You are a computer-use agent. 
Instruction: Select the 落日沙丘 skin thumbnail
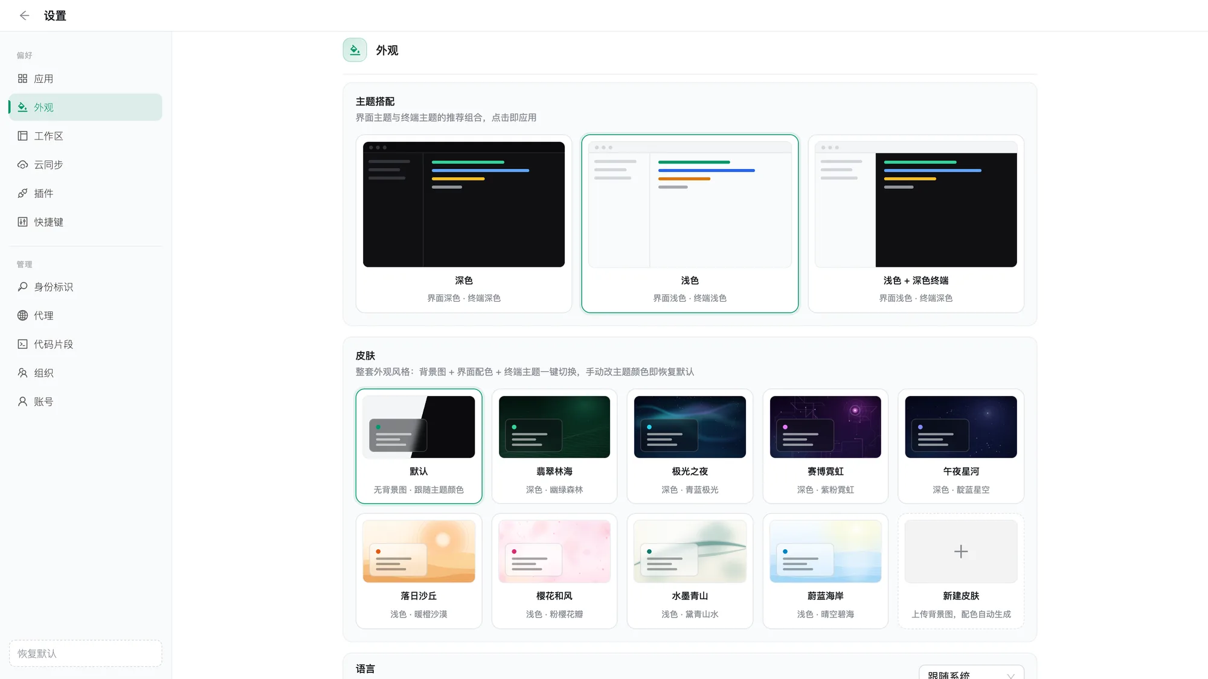click(x=419, y=551)
